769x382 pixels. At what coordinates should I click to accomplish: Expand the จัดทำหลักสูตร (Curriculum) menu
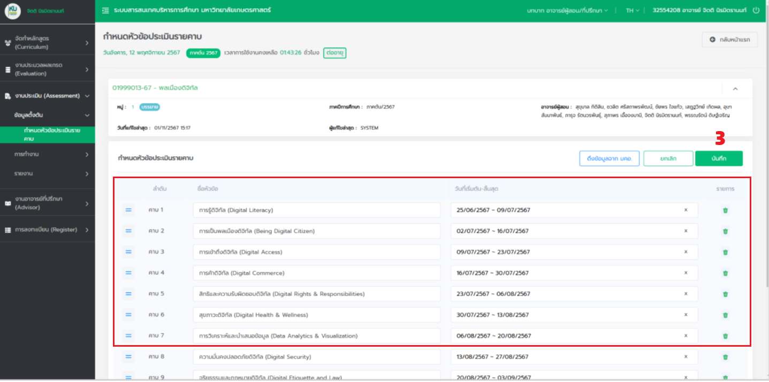click(x=47, y=43)
